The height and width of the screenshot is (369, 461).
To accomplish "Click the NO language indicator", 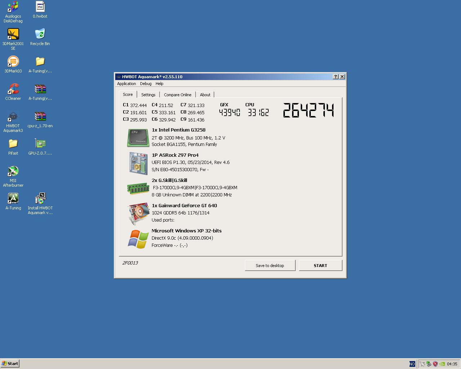I will (412, 364).
